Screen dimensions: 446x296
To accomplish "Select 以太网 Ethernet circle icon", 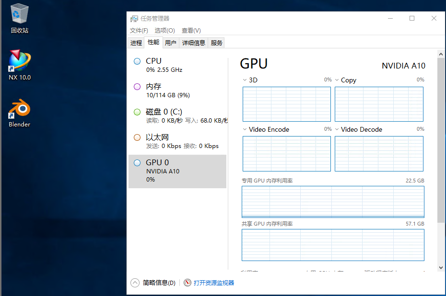I will pos(137,137).
